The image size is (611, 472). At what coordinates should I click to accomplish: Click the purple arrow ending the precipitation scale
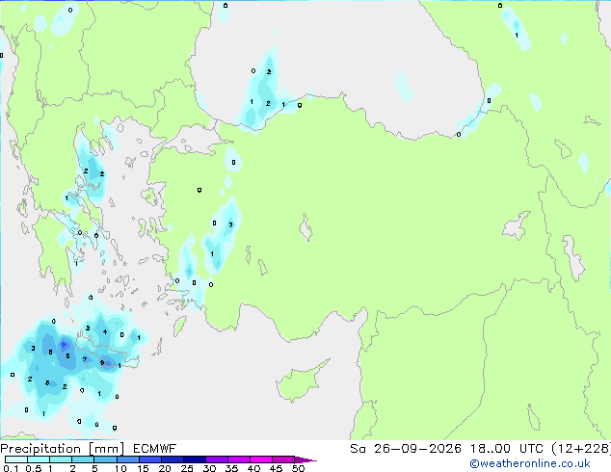click(305, 459)
